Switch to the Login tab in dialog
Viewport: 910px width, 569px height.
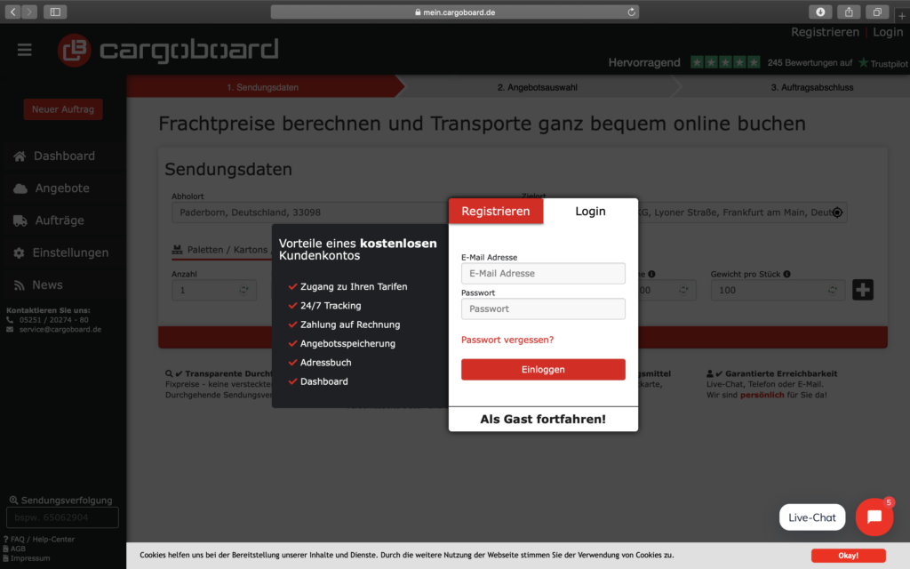tap(590, 211)
